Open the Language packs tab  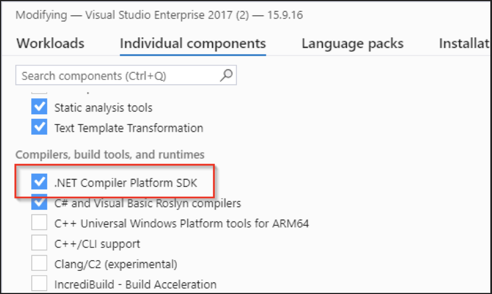coord(353,44)
